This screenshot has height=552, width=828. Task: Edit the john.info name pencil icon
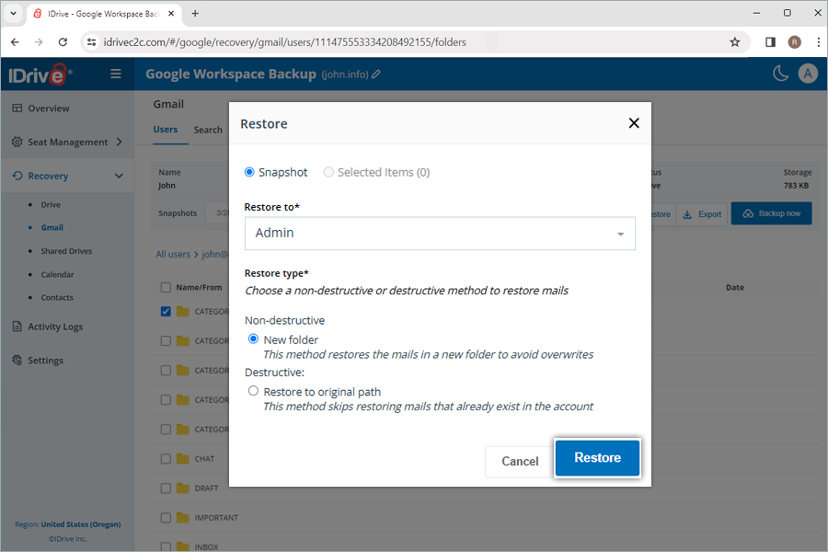pos(376,75)
